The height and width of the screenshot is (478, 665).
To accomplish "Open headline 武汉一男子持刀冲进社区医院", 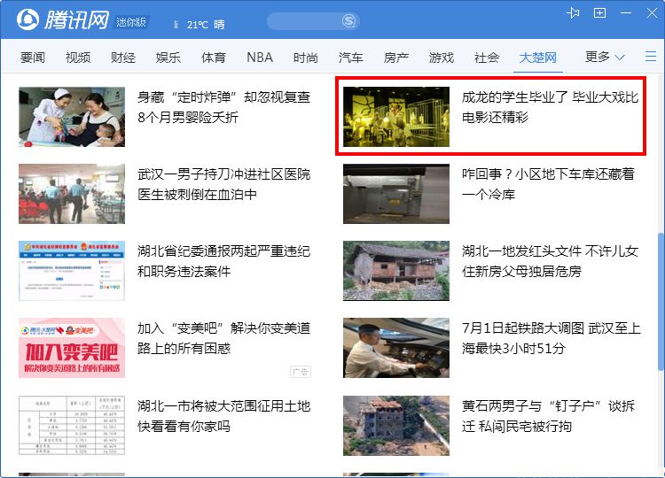I will click(223, 184).
